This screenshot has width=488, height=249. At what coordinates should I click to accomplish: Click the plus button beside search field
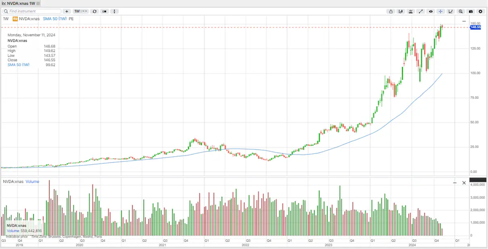pos(67,11)
